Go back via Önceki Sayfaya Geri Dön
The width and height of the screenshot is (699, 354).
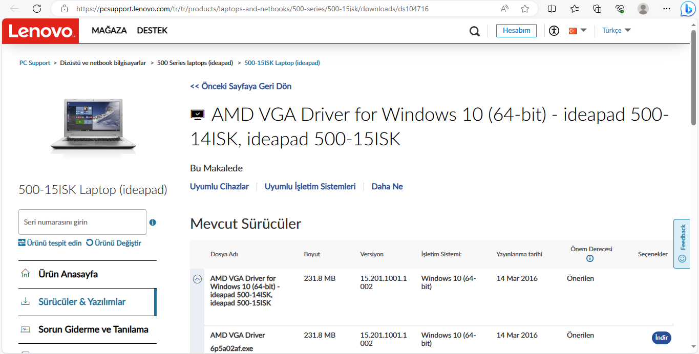click(241, 86)
